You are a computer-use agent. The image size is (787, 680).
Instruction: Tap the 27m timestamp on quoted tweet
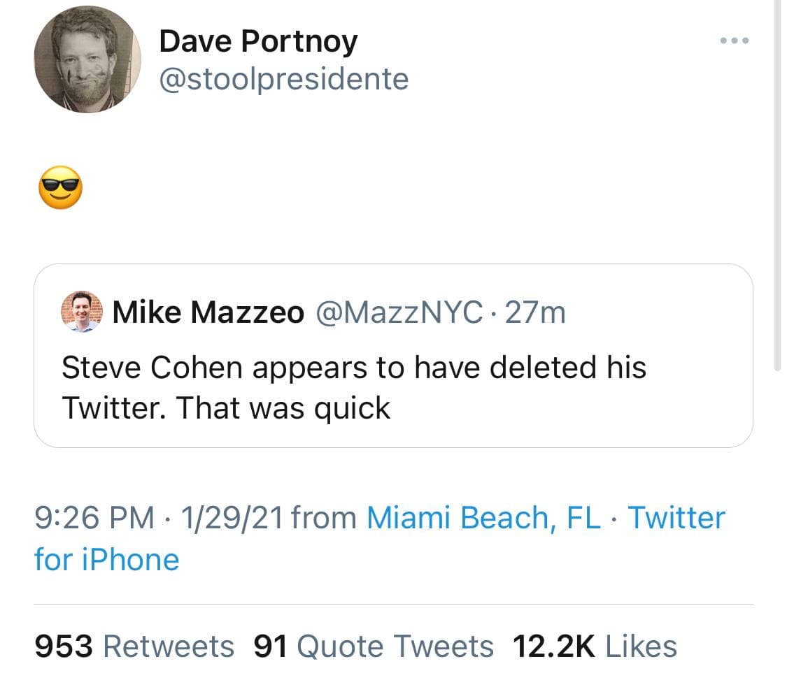click(x=535, y=312)
